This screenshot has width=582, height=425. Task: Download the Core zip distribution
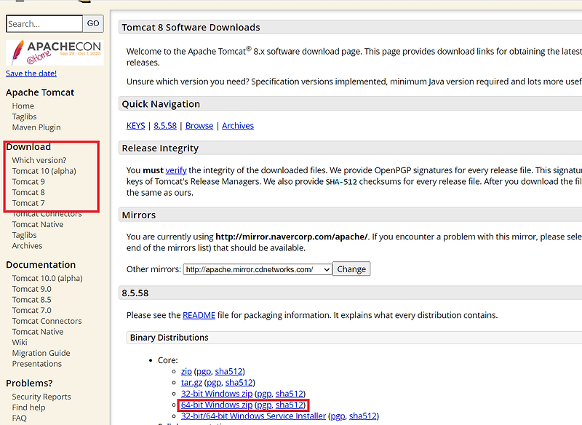(x=186, y=372)
